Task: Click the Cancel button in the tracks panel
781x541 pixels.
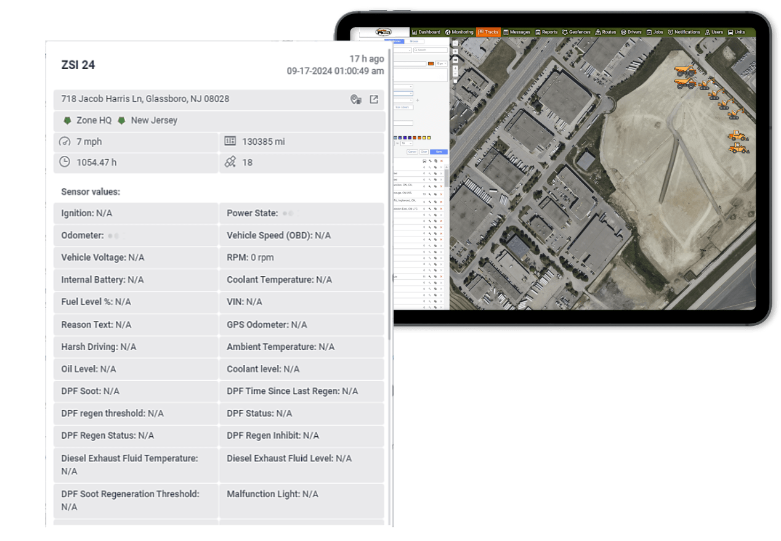Action: [x=412, y=152]
